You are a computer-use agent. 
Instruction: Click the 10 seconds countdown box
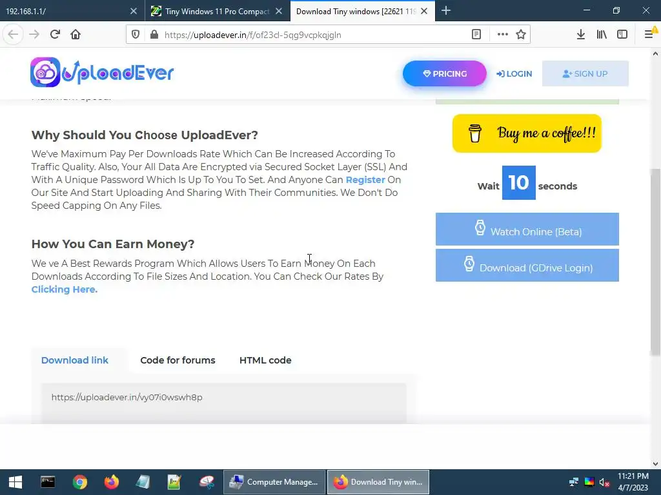pyautogui.click(x=518, y=182)
